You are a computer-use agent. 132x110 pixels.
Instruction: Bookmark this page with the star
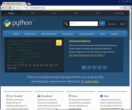(121, 8)
